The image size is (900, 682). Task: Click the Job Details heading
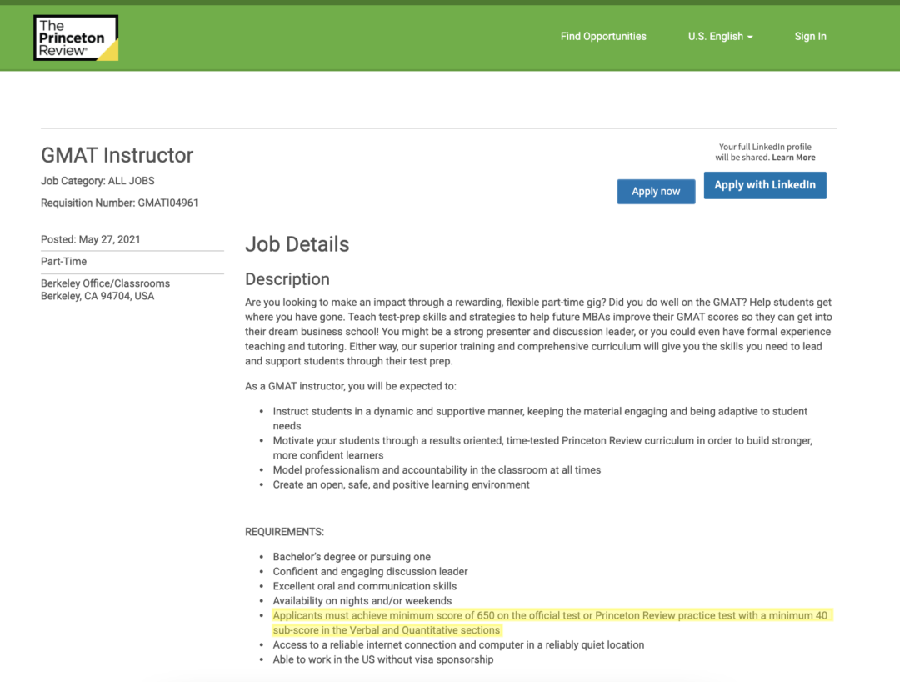point(297,244)
